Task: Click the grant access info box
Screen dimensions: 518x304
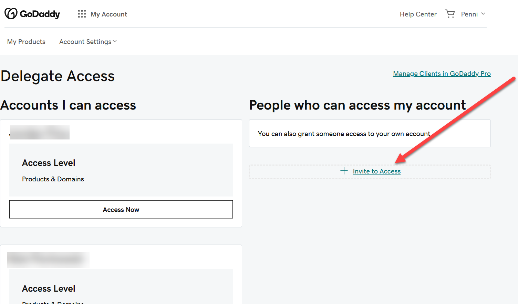Action: [x=370, y=134]
